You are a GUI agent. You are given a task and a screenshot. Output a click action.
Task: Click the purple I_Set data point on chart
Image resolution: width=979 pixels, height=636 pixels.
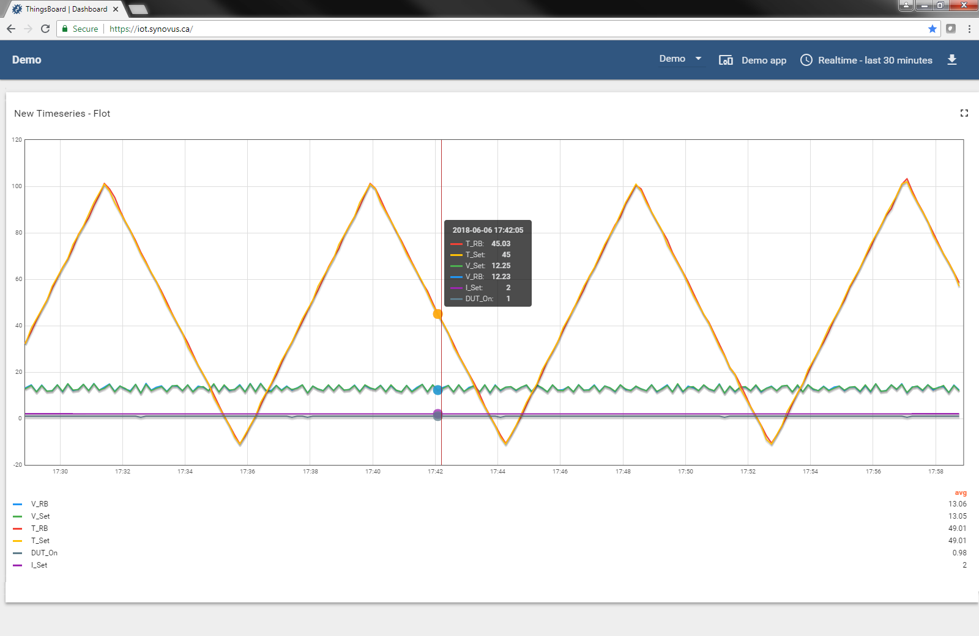click(438, 413)
